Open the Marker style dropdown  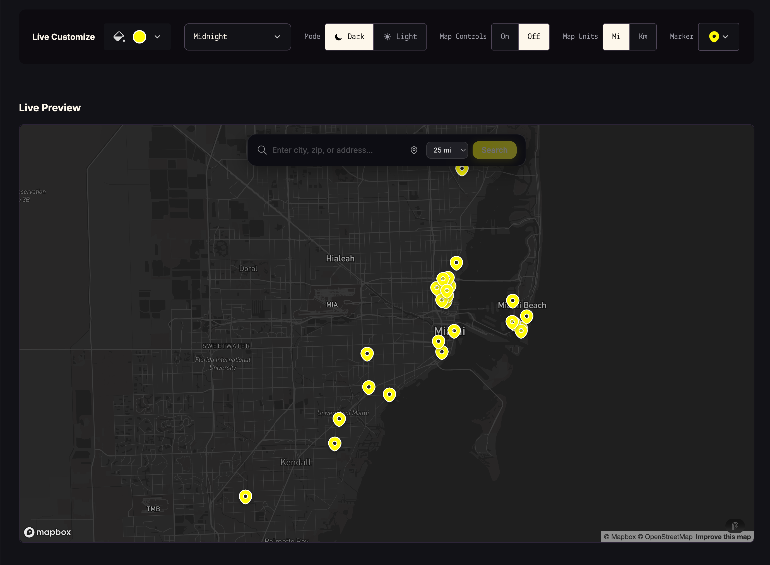click(x=718, y=37)
